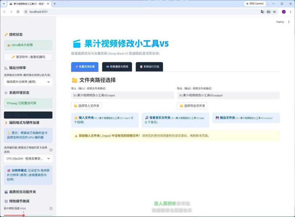Open the Chrome three-dot menu
Image resolution: width=295 pixels, height=217 pixels.
click(290, 12)
